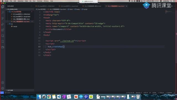
Task: Open OneNote from the Dock
Action: [64, 97]
